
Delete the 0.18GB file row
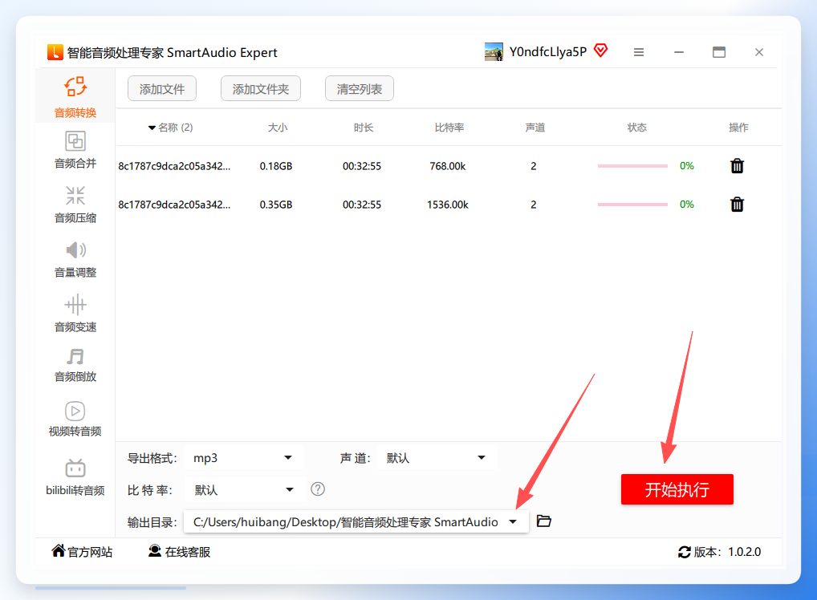click(x=737, y=166)
